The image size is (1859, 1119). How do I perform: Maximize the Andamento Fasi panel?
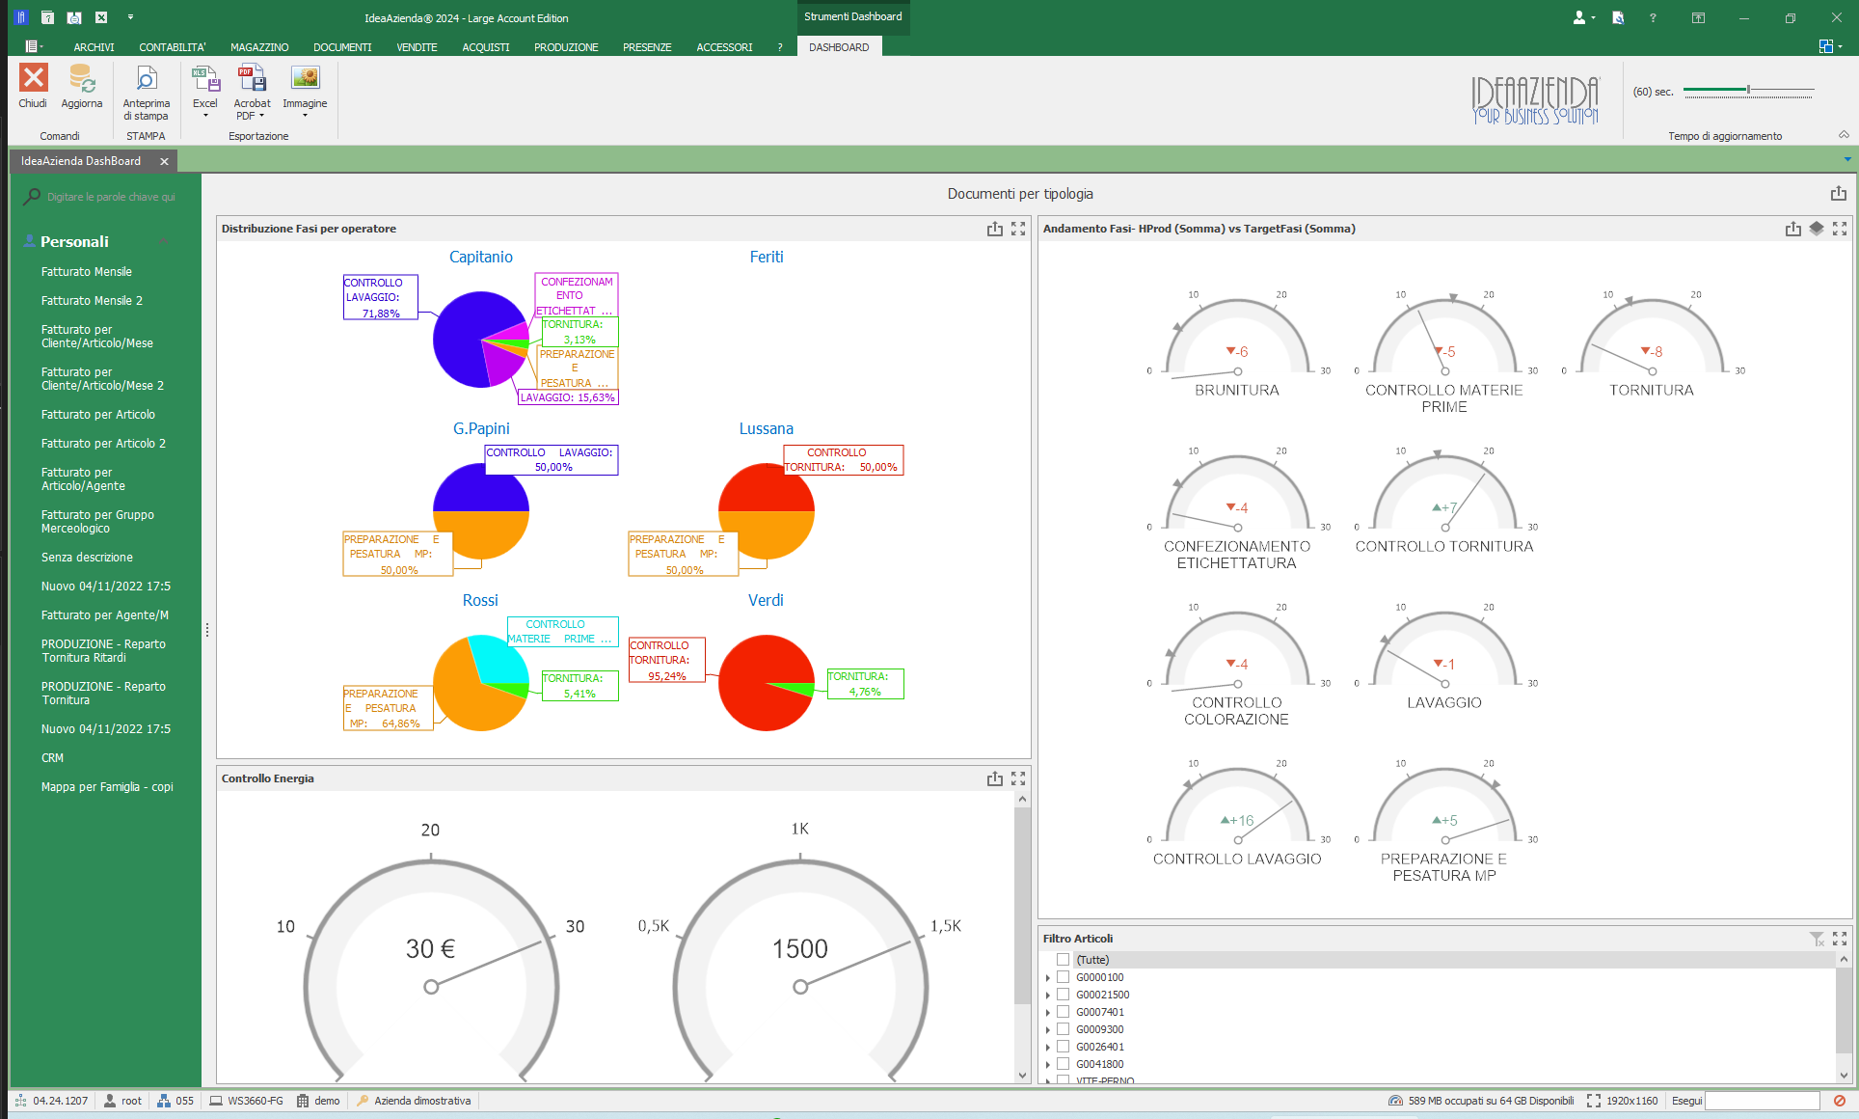(1840, 229)
